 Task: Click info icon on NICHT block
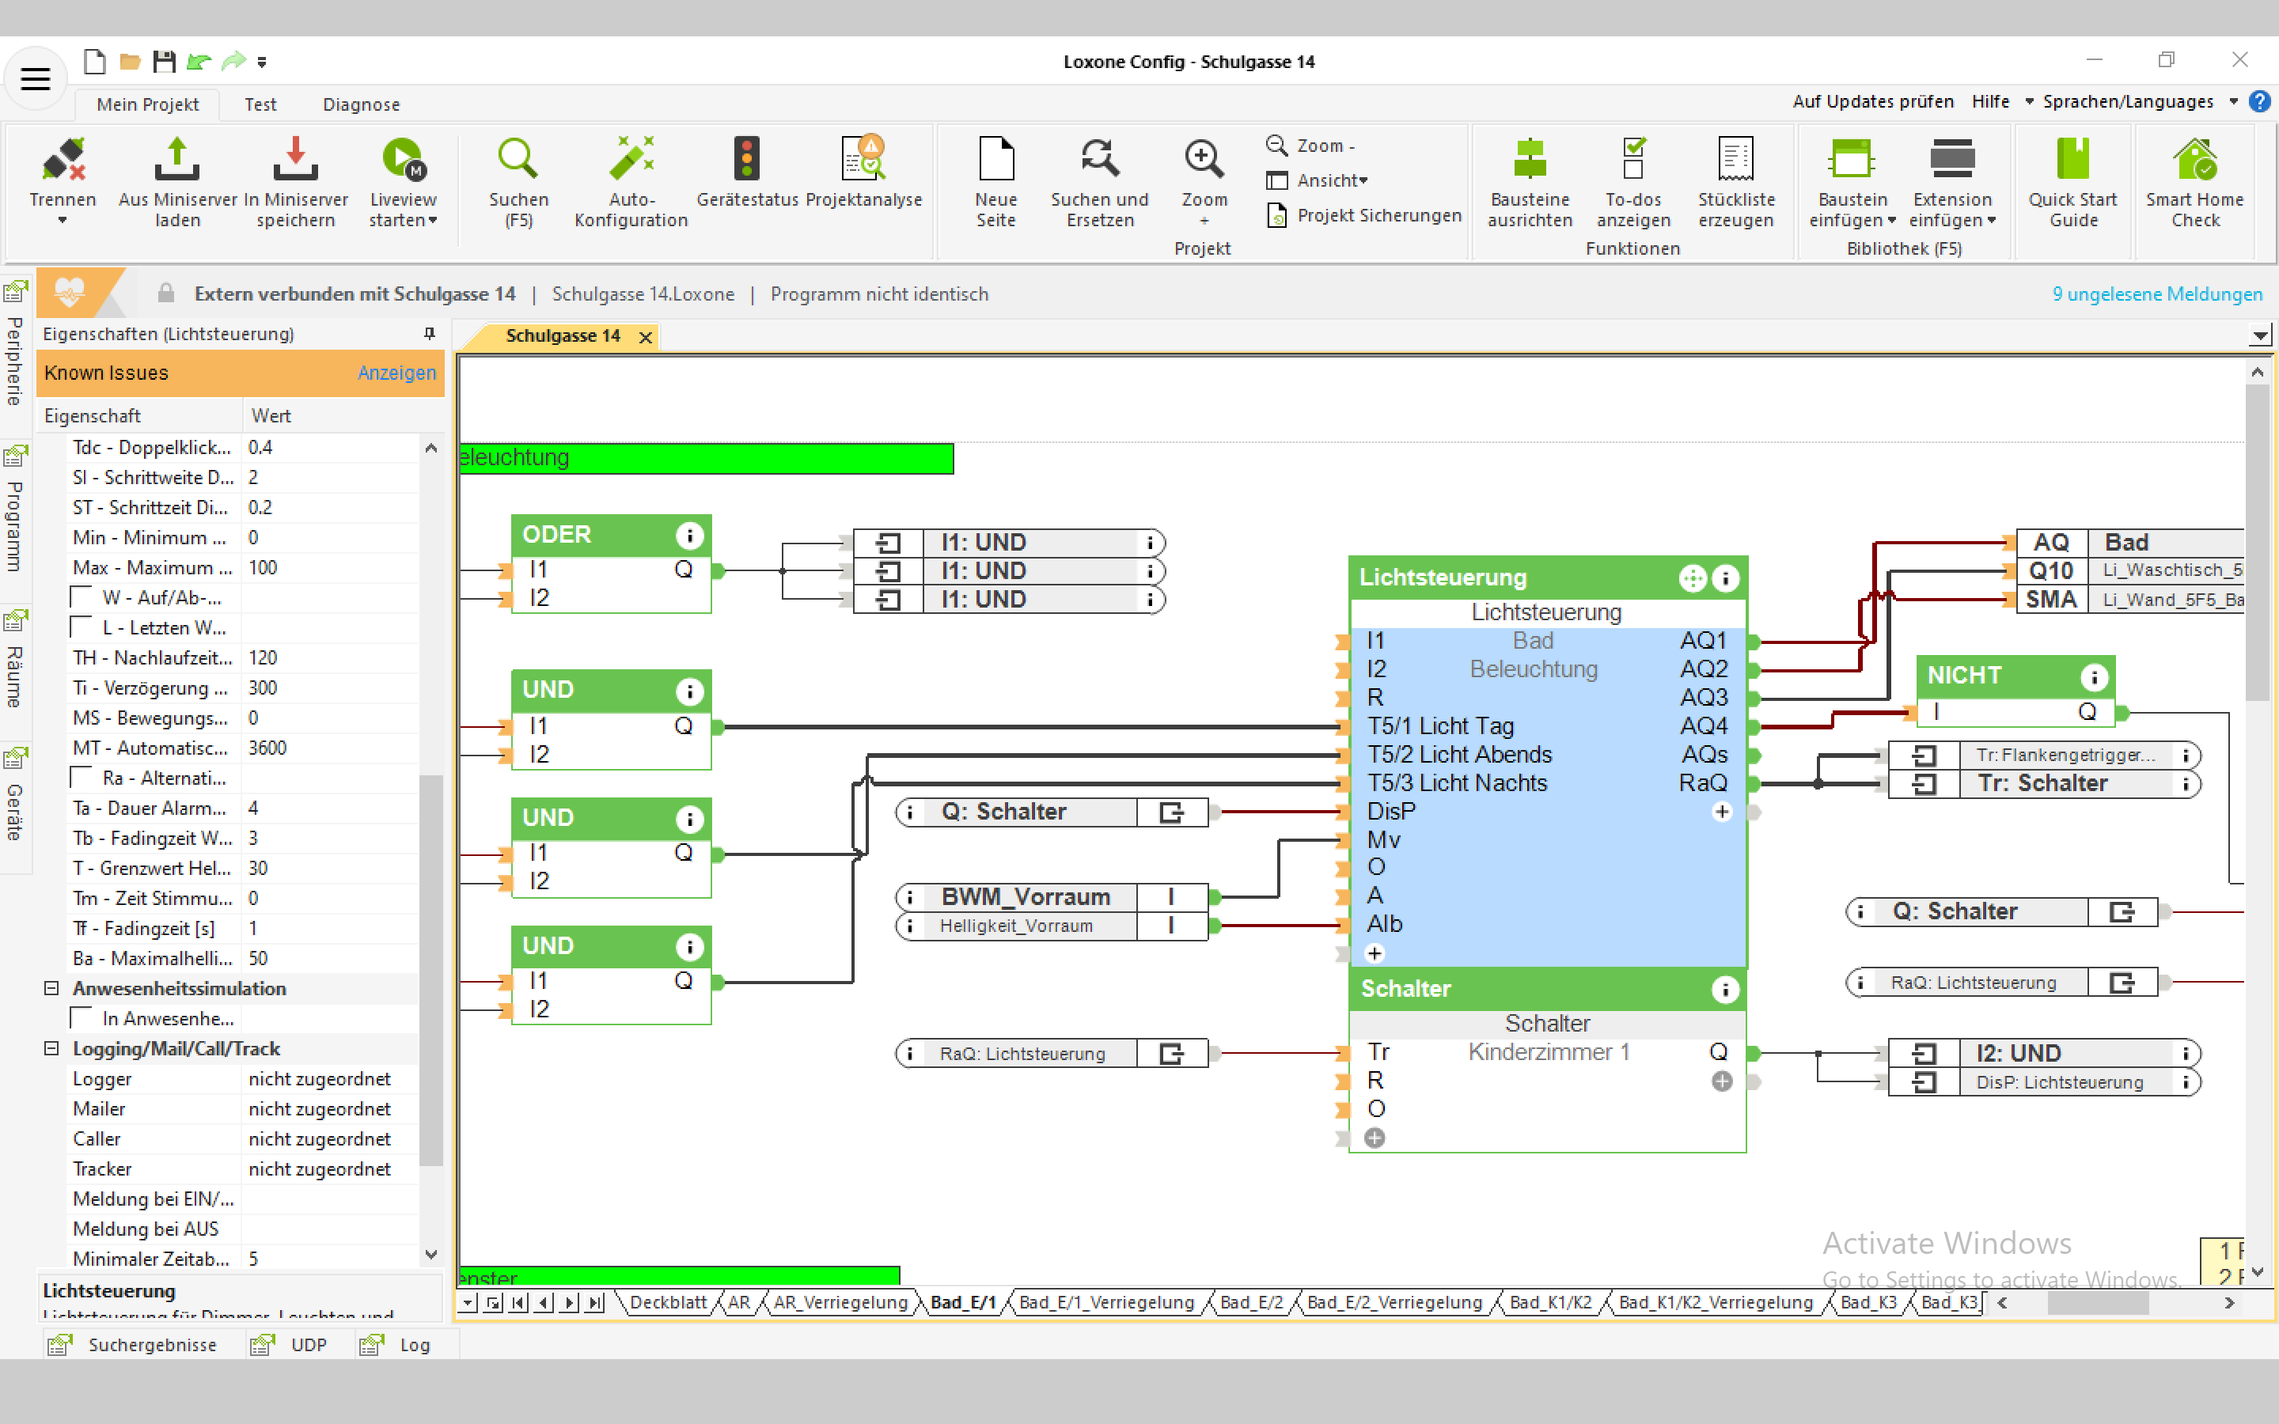click(x=2094, y=676)
